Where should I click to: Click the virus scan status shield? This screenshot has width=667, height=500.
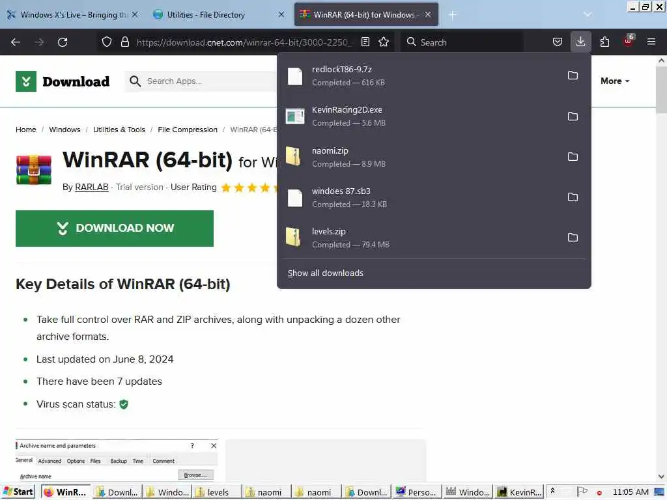124,404
